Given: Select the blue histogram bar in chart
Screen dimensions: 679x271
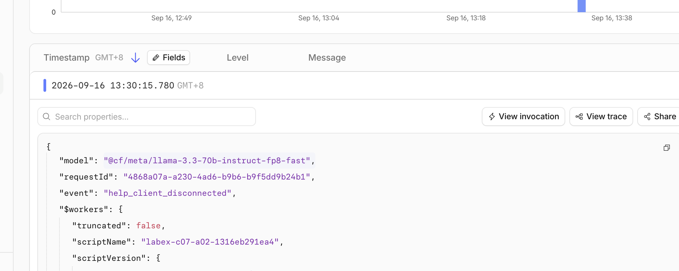Looking at the screenshot, I should pyautogui.click(x=582, y=6).
